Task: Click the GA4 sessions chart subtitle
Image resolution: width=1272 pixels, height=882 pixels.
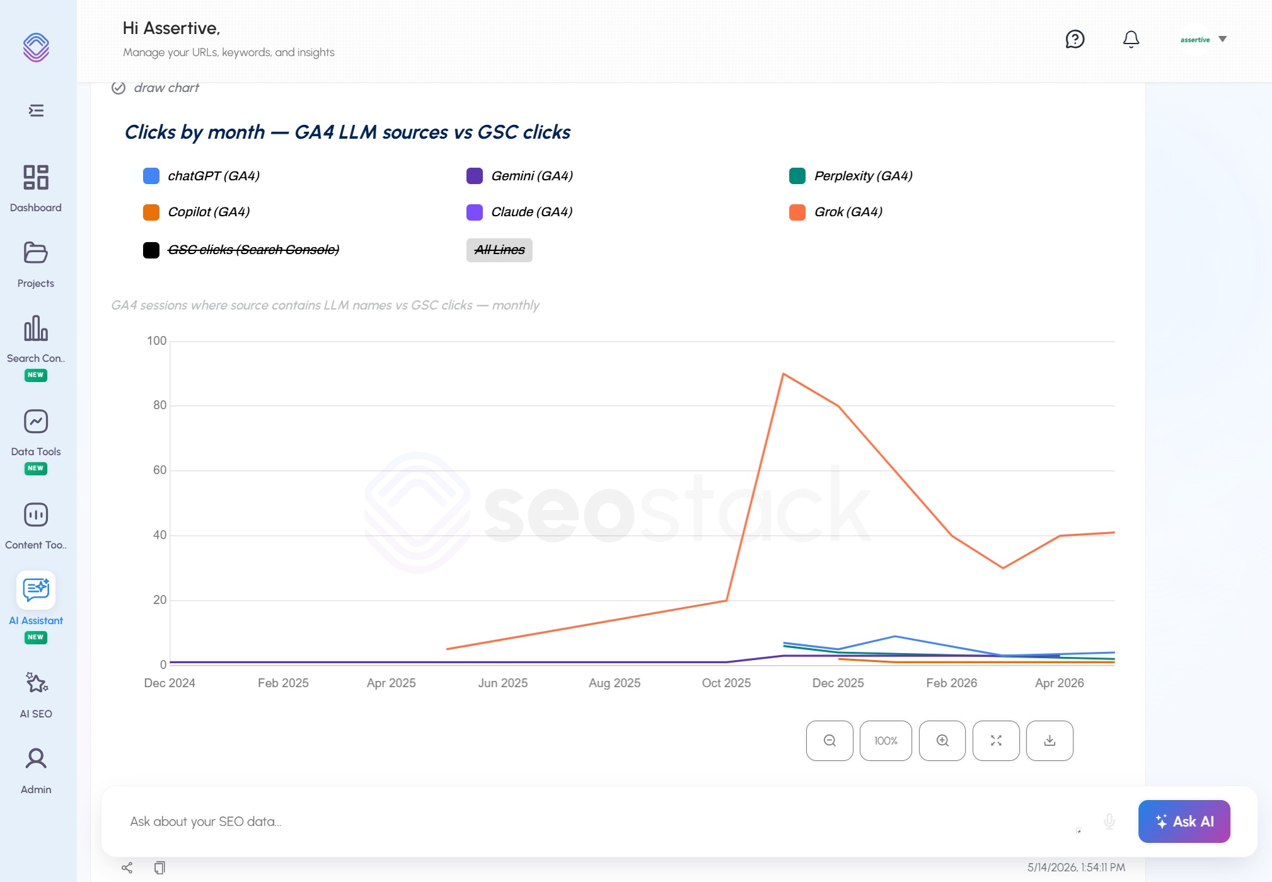Action: point(325,305)
